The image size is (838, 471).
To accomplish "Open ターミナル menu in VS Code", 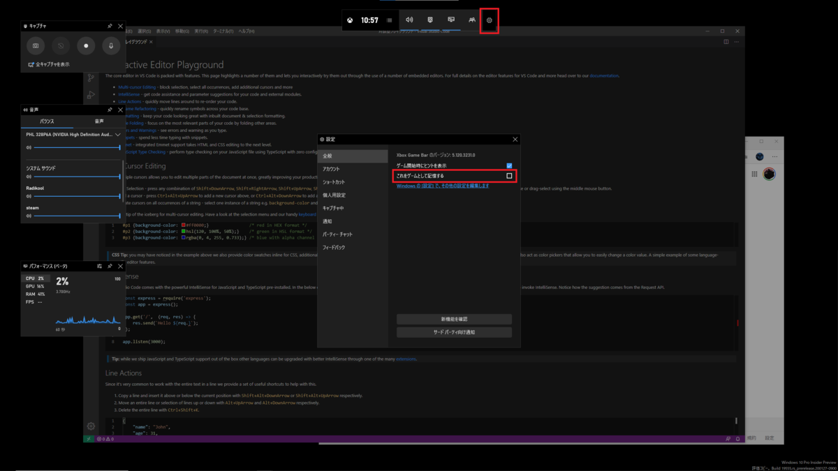I will tap(223, 31).
